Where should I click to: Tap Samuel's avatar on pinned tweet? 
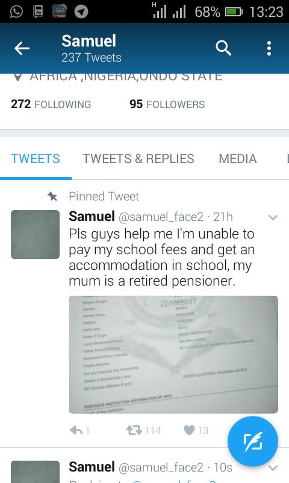point(36,234)
